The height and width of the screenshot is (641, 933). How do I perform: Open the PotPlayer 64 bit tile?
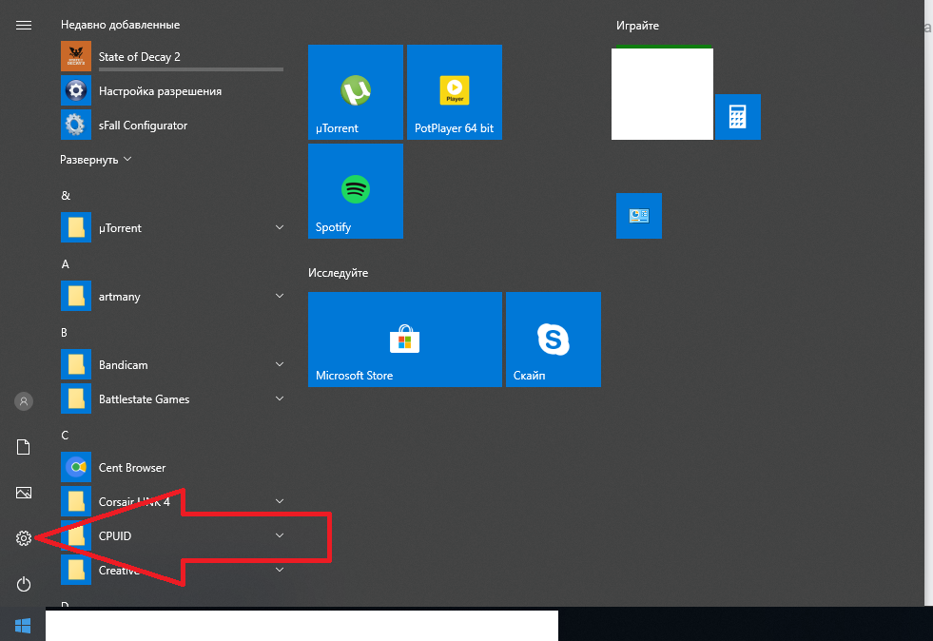point(454,92)
